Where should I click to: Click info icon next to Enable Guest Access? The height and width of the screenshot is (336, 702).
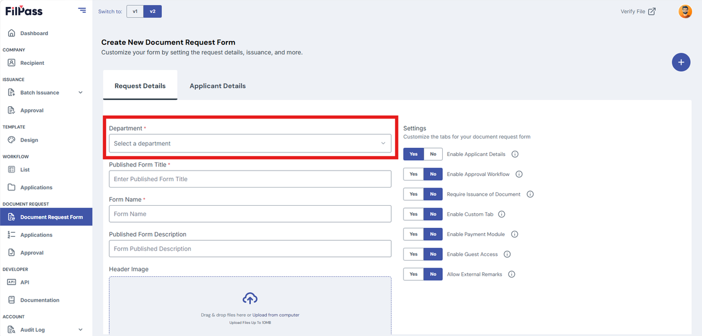(507, 254)
